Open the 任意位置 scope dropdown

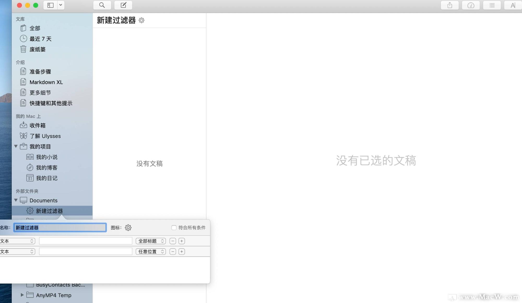click(151, 251)
